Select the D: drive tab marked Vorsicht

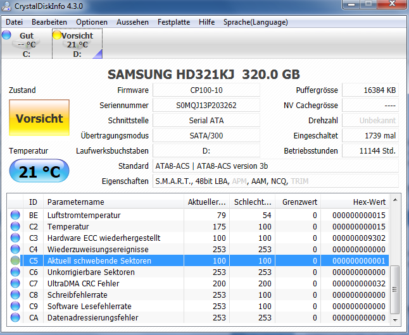77,44
